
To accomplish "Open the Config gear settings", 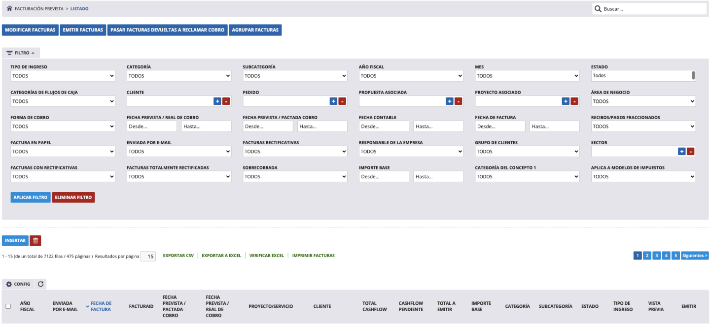I will (18, 284).
